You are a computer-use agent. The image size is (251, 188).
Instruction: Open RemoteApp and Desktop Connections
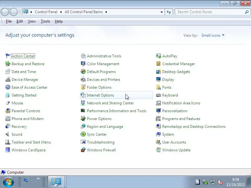194,127
